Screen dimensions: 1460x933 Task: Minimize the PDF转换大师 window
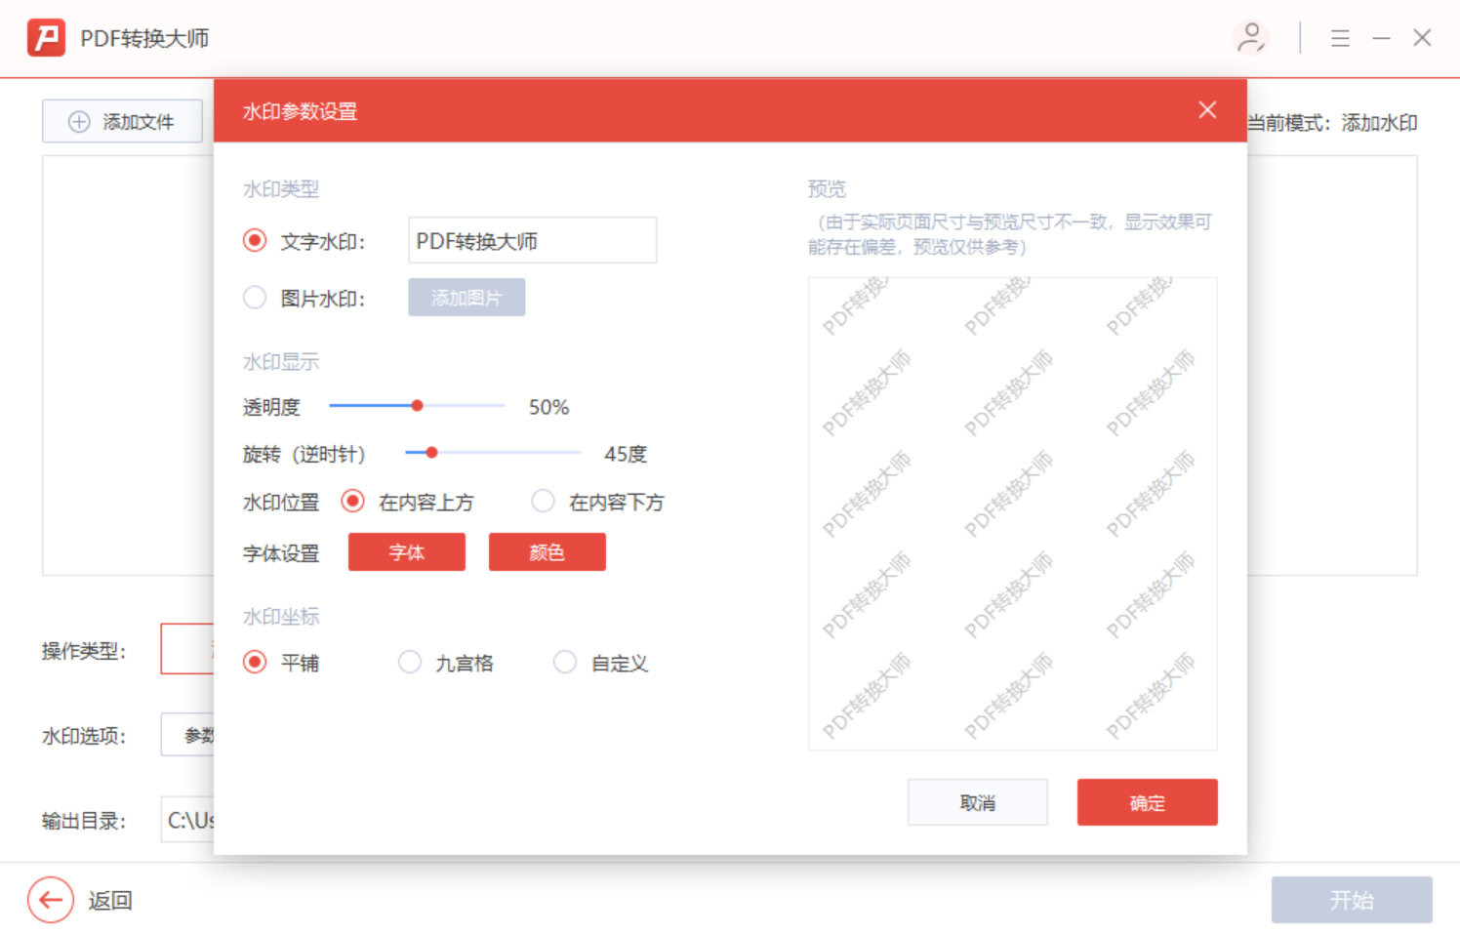1381,38
